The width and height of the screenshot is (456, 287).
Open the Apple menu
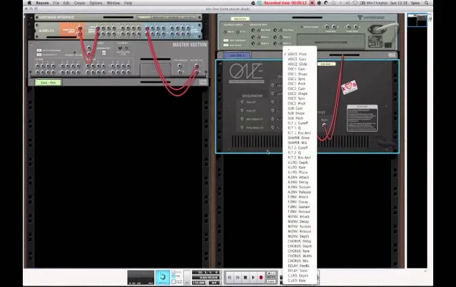[30, 3]
